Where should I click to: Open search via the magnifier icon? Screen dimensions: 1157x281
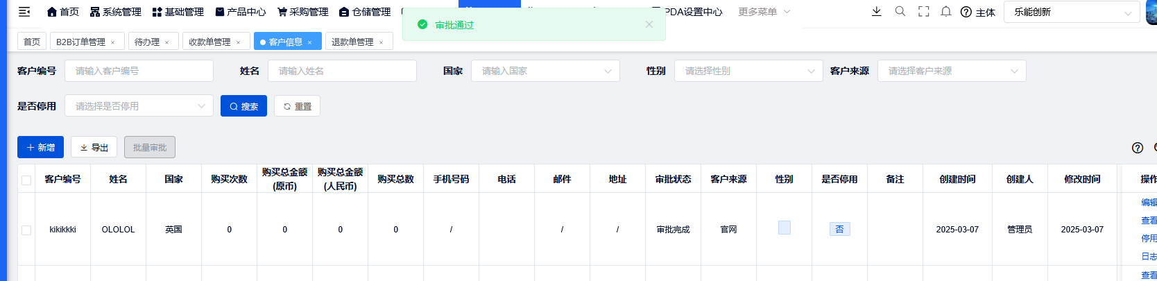pyautogui.click(x=900, y=12)
